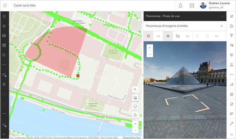This screenshot has height=139, width=236.
Task: Open the Save and open icon
Action: (4, 75)
